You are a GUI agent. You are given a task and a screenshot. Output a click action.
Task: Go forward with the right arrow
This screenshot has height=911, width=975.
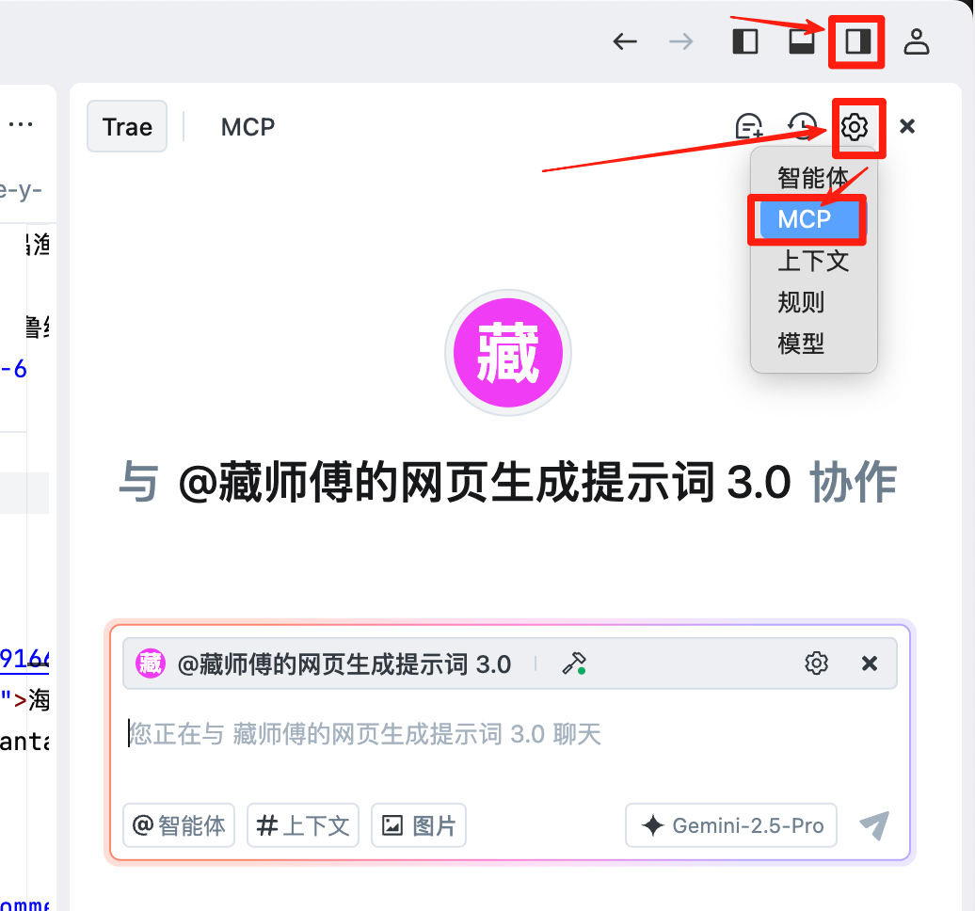pos(680,41)
